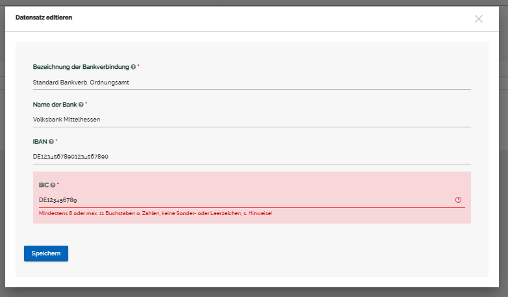This screenshot has width=508, height=297.
Task: Click the red error icon in BIC field
Action: click(x=458, y=200)
